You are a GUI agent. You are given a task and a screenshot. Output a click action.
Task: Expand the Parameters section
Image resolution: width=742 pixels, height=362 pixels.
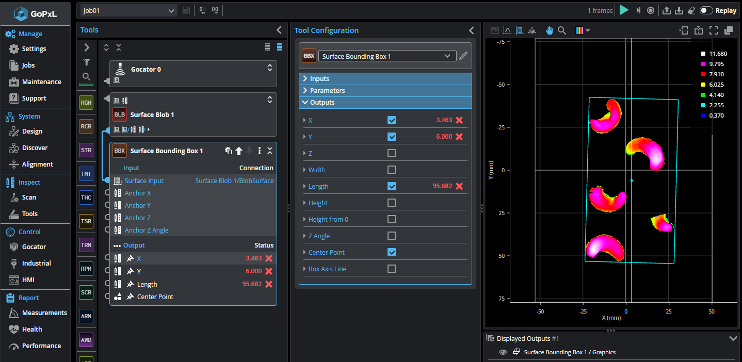[327, 90]
